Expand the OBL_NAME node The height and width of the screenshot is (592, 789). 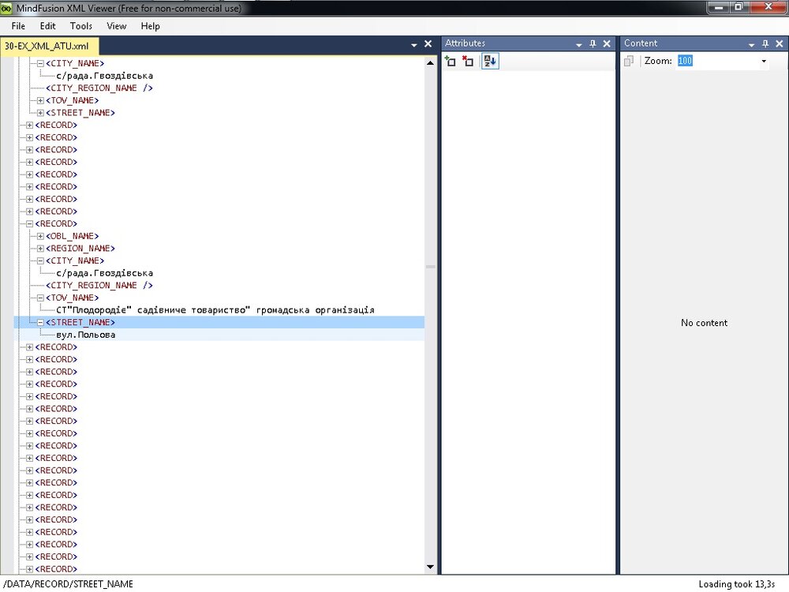click(x=40, y=236)
